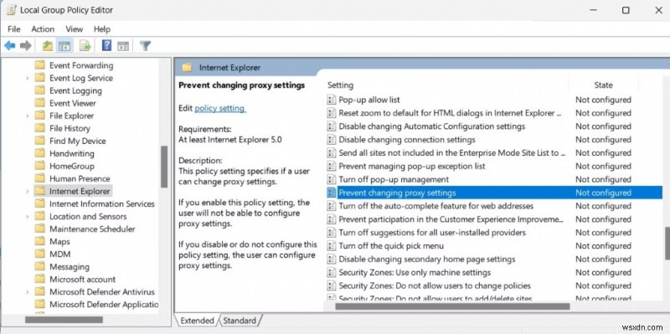
Task: Select the Maintenance Scheduler folder
Action: [92, 229]
